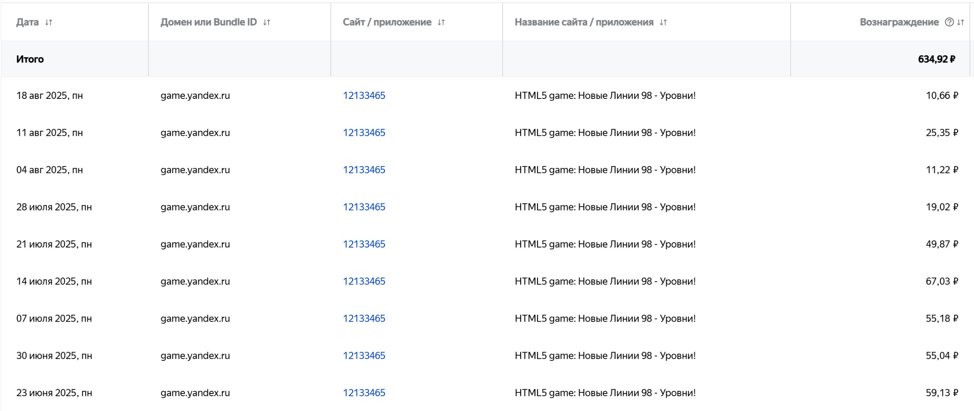Open link 12133465 in 21 июля 2025 row
The width and height of the screenshot is (974, 411).
pyautogui.click(x=364, y=244)
